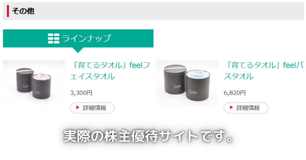Open the feelフェイスタオル product thumbnail
This screenshot has width=306, height=160.
pyautogui.click(x=34, y=83)
